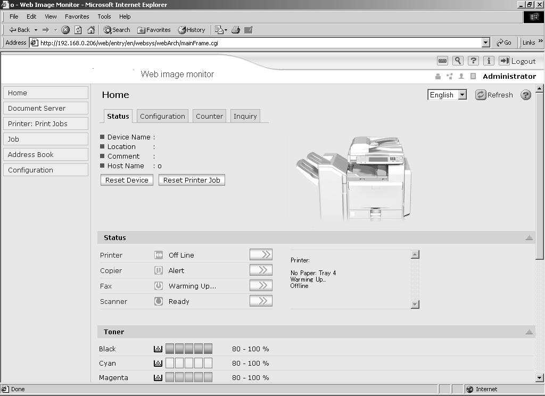Image resolution: width=545 pixels, height=396 pixels.
Task: Click the Print toolbar icon
Action: point(236,30)
